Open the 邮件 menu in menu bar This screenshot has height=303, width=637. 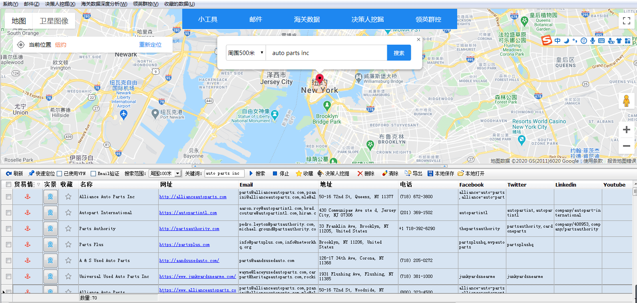(32, 4)
